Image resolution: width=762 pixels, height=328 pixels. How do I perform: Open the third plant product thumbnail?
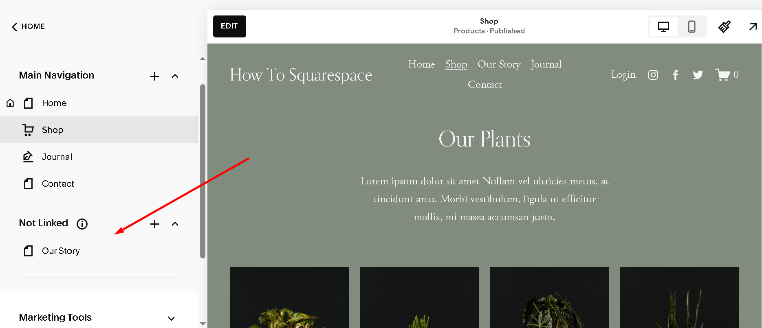click(x=549, y=297)
